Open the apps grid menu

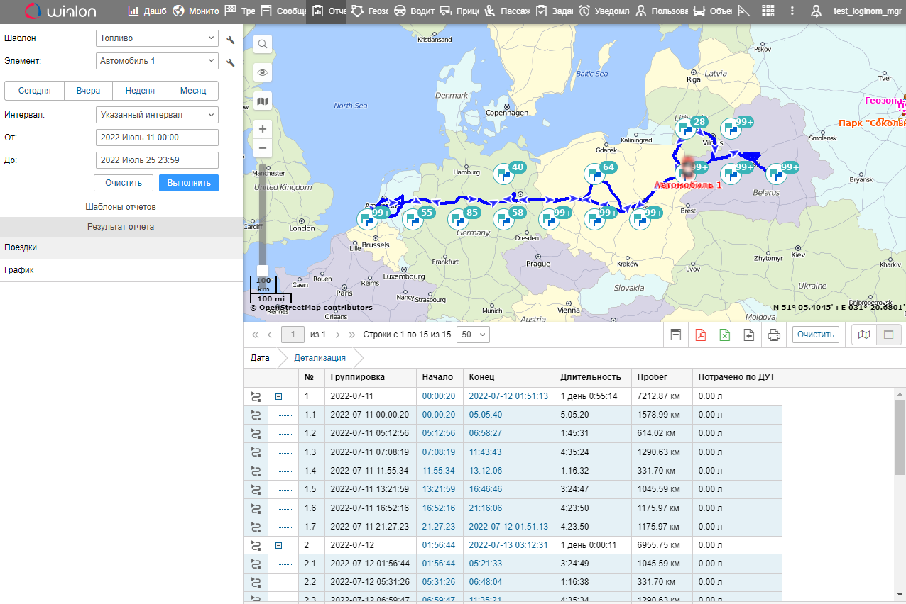768,11
